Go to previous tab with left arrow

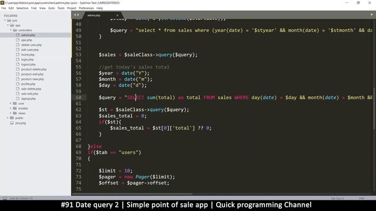click(75, 15)
